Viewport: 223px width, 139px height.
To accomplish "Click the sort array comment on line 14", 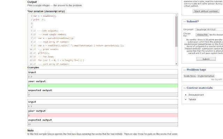I will [51, 64].
